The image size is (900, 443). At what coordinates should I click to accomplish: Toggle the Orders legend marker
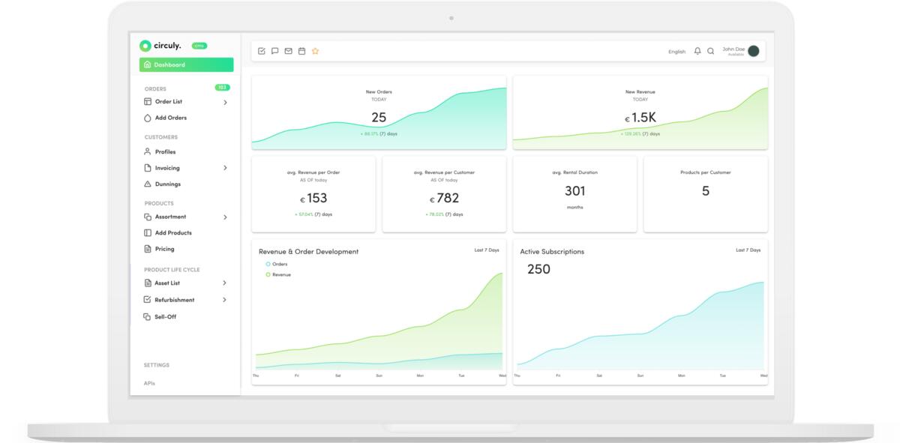pyautogui.click(x=268, y=264)
